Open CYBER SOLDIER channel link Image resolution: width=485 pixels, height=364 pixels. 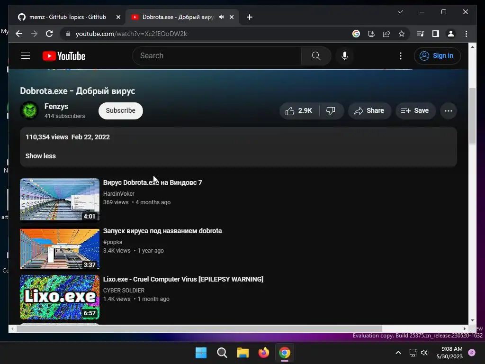point(124,291)
